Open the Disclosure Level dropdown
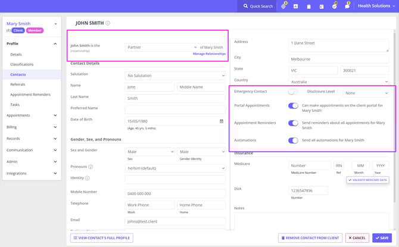Viewport: 399px width, 247px height. coord(366,93)
